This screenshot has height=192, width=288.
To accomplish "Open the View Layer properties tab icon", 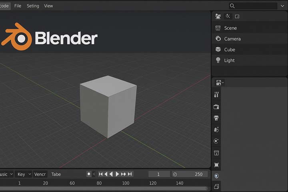I will (x=216, y=130).
